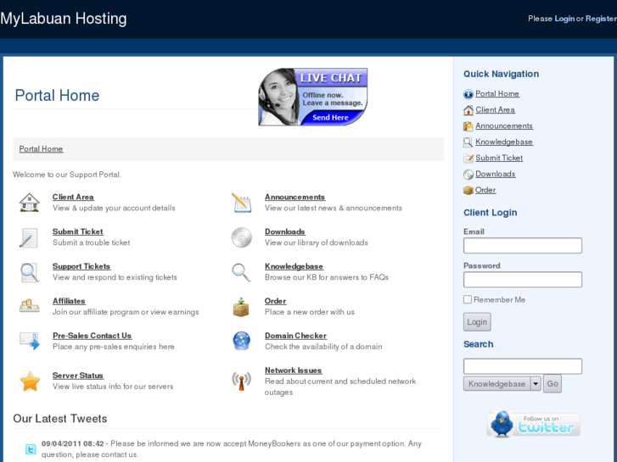The image size is (617, 462).
Task: Open Announcements link in Quick Navigation
Action: (504, 125)
